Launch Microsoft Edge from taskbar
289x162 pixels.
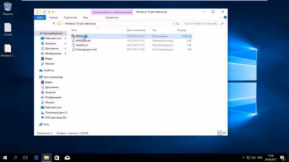36,157
